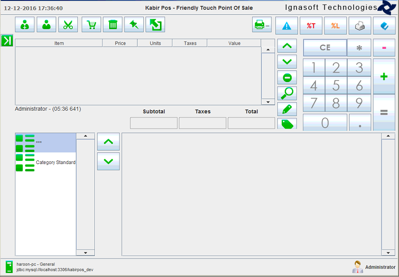Tap number 8 on keypad

pos(336,103)
